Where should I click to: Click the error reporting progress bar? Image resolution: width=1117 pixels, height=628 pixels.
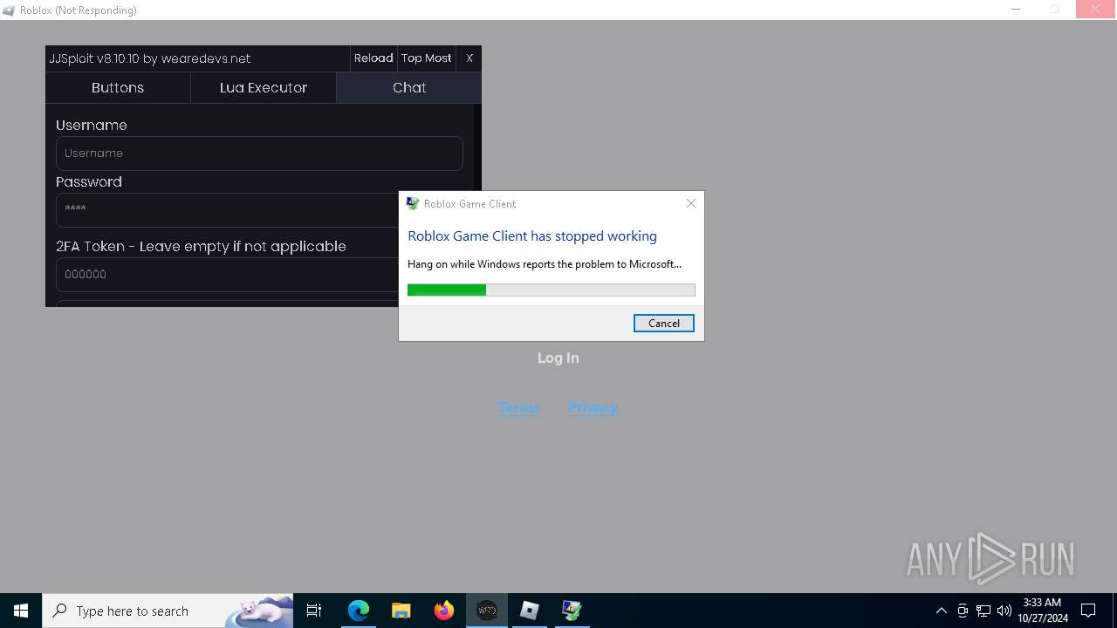click(552, 290)
